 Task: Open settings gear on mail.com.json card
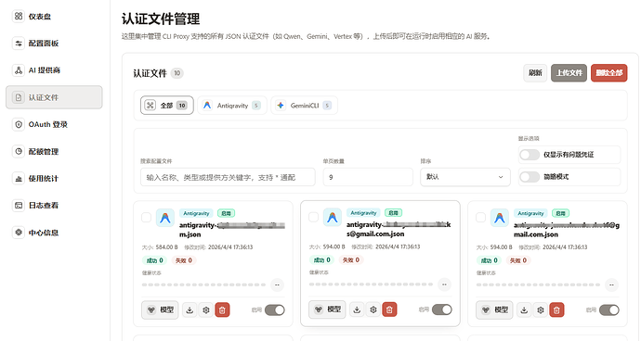coord(541,310)
